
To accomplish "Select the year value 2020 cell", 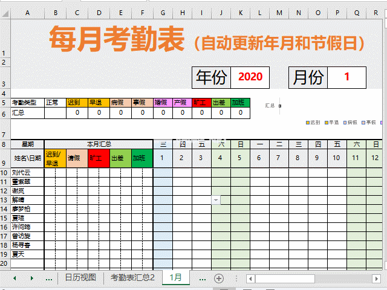I will [x=250, y=77].
